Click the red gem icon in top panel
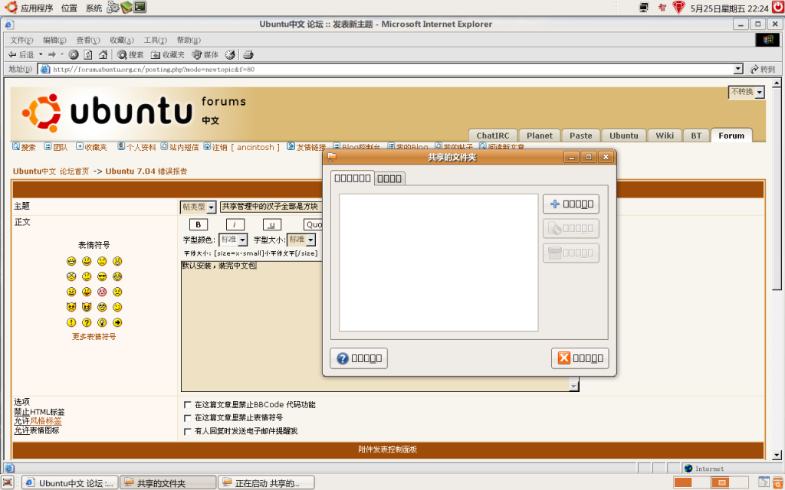Viewport: 785px width, 490px height. (678, 8)
